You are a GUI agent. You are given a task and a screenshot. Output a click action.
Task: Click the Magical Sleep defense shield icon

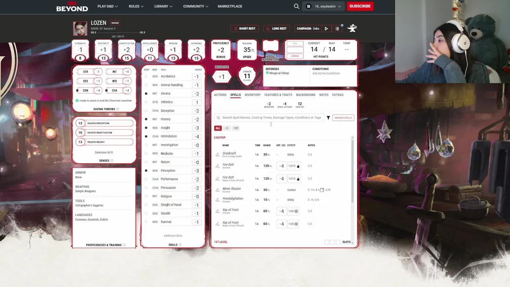(x=267, y=73)
